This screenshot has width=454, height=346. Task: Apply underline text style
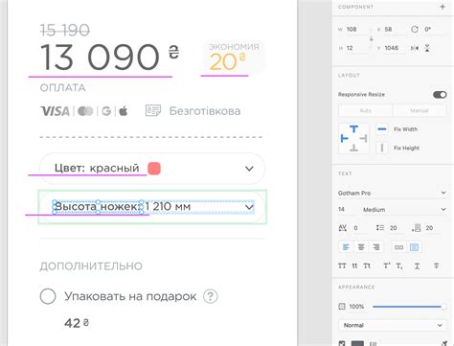417,265
